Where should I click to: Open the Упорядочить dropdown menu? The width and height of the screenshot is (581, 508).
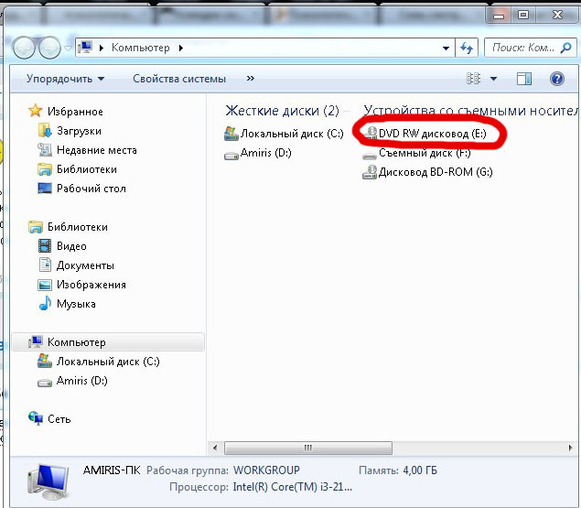click(65, 79)
